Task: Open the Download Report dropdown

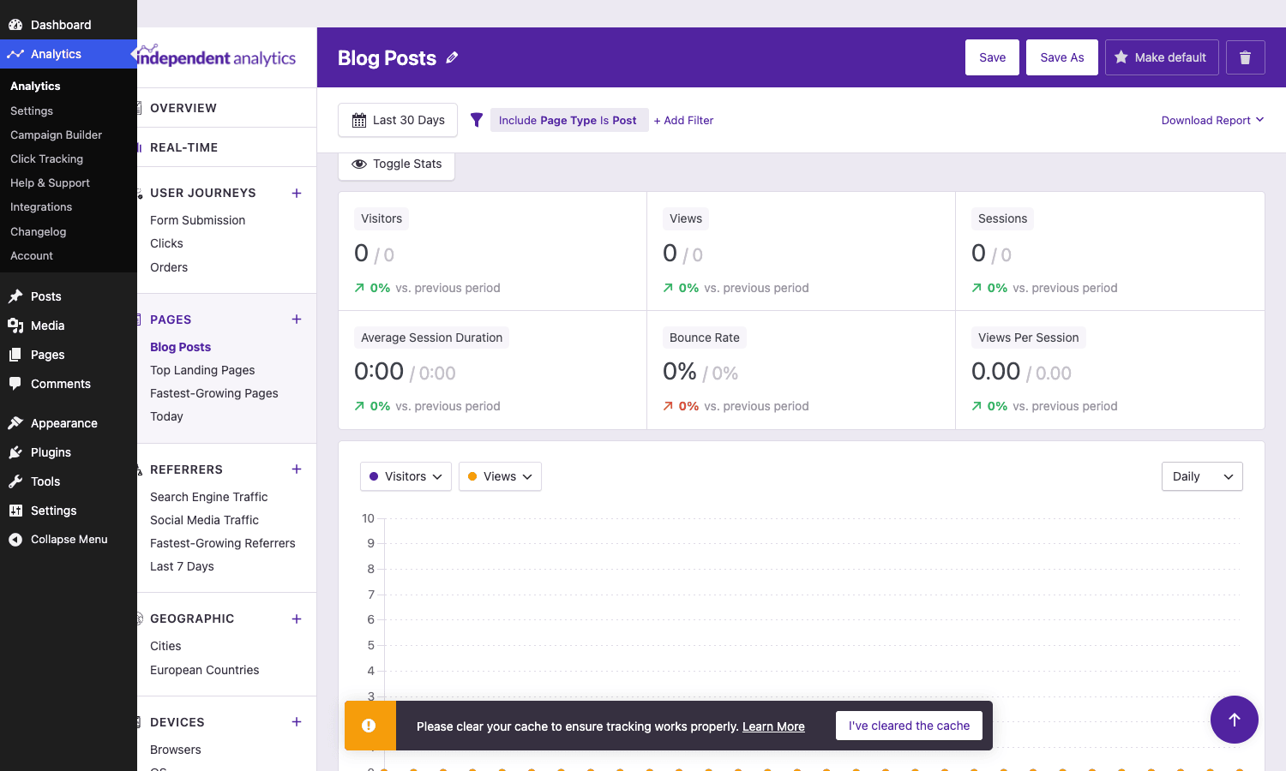Action: coord(1212,121)
